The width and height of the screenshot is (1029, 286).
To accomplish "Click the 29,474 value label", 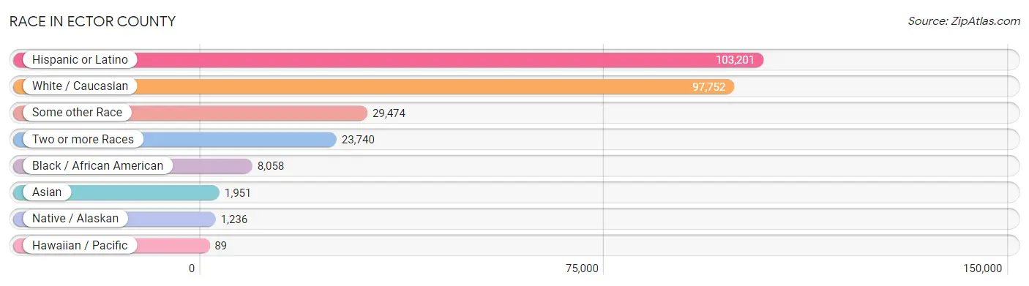I will tap(389, 113).
